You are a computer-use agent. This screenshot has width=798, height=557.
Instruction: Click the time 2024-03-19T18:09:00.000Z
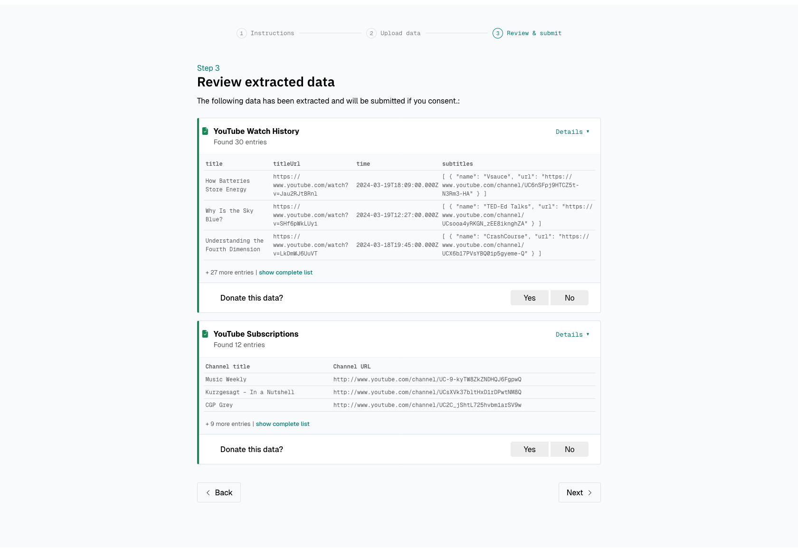397,185
